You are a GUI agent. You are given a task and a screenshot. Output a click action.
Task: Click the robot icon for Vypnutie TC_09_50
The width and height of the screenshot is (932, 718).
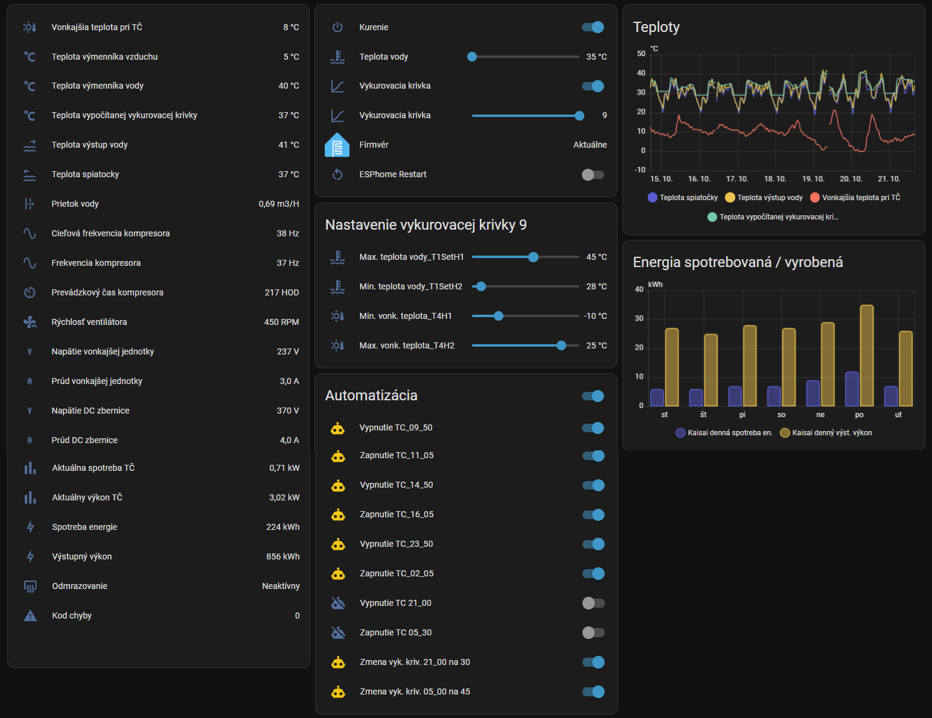337,428
